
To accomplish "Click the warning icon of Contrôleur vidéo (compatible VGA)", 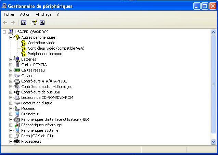I will point(24,48).
